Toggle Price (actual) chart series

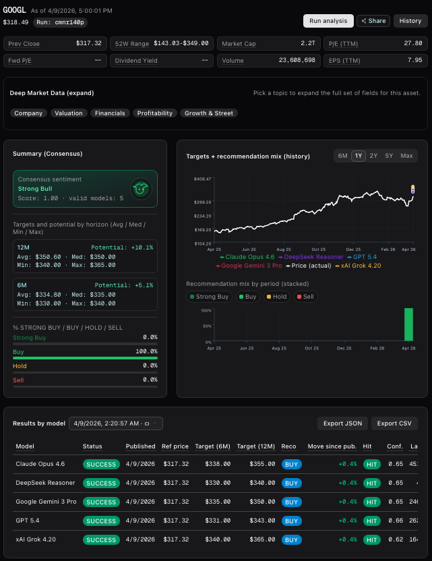coord(308,266)
